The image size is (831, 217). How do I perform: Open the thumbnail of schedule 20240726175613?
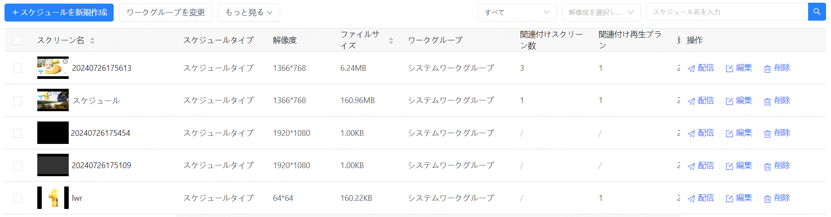click(x=53, y=68)
